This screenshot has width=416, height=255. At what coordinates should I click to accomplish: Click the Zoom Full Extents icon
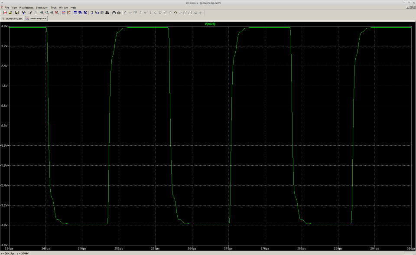(x=57, y=13)
